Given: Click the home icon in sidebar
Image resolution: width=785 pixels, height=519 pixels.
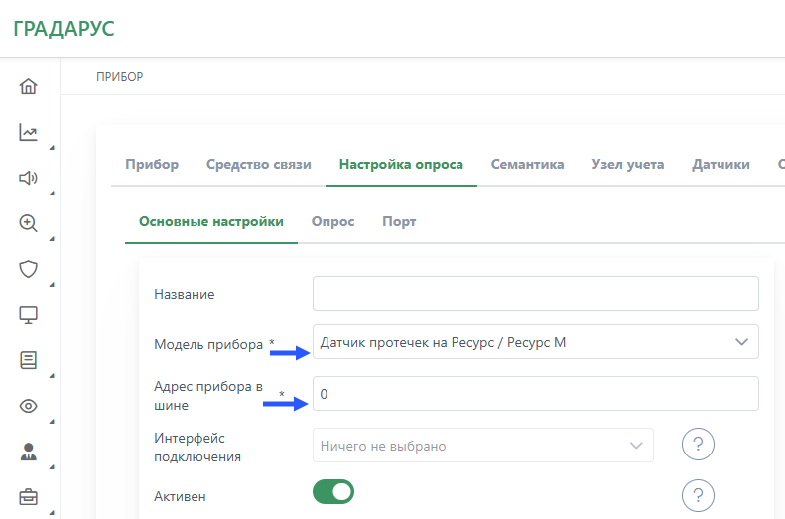Looking at the screenshot, I should coord(29,86).
